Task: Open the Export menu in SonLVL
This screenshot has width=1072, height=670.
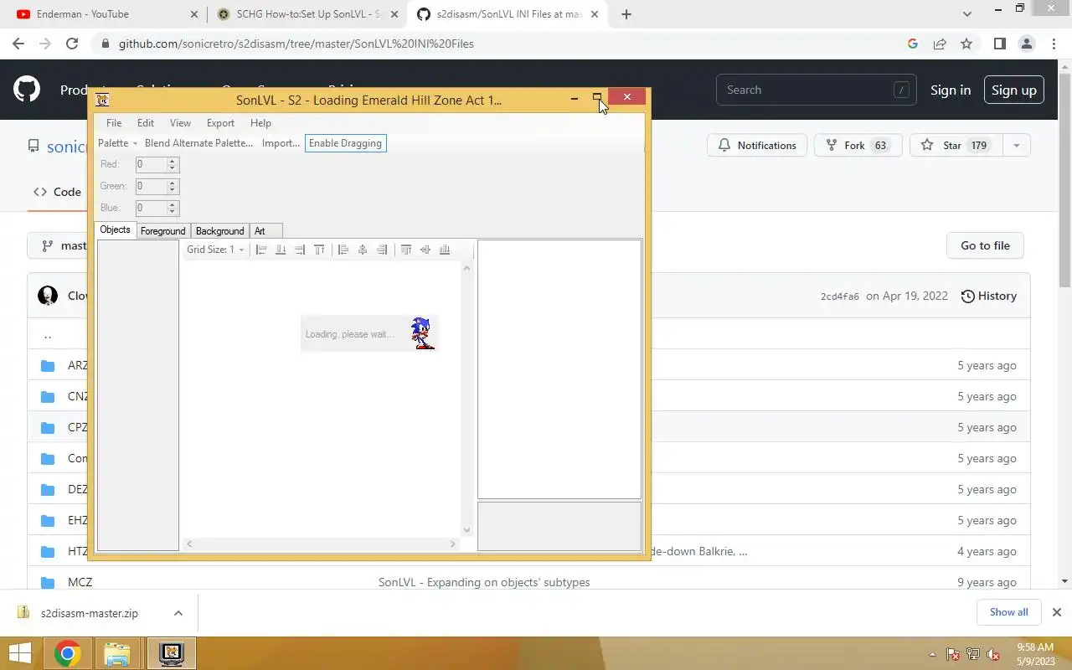Action: click(220, 123)
